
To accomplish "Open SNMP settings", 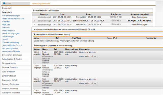I will point(5,39).
